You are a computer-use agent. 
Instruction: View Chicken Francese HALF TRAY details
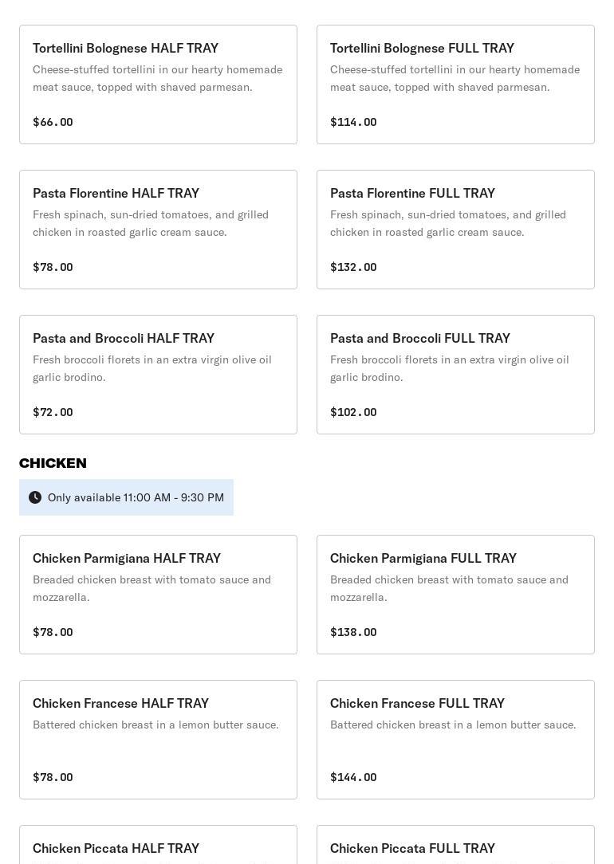pyautogui.click(x=158, y=739)
